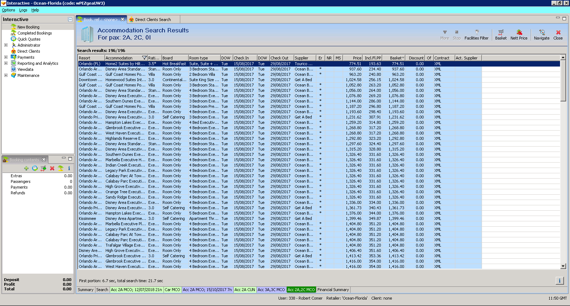
Task: Expand the Administrator tree node
Action: [x=6, y=45]
